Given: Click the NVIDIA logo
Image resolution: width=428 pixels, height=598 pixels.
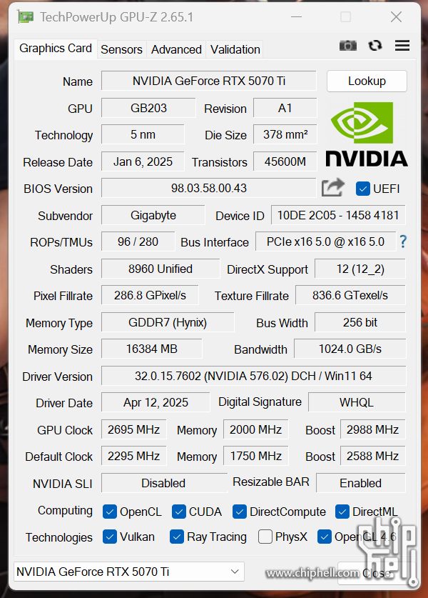Looking at the screenshot, I should [367, 134].
